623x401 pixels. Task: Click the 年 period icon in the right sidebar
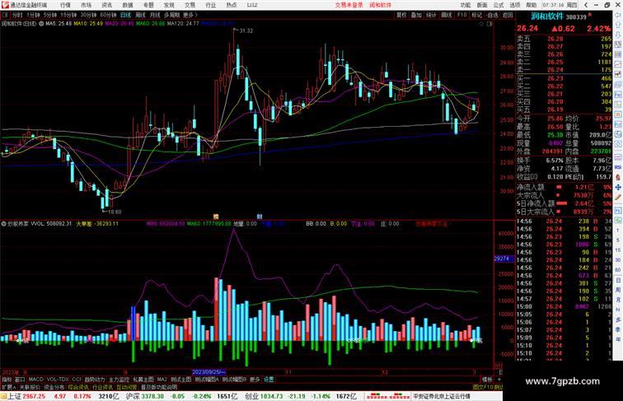click(618, 339)
